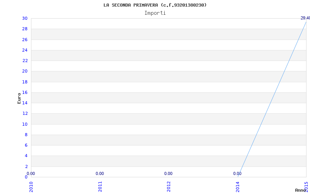Viewport: 310px width, 194px height.
Task: Click the 2 y-axis tick label
Action: click(x=26, y=166)
